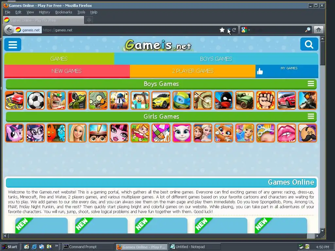Click the Girls Games green header
Image resolution: width=335 pixels, height=251 pixels.
click(x=161, y=117)
